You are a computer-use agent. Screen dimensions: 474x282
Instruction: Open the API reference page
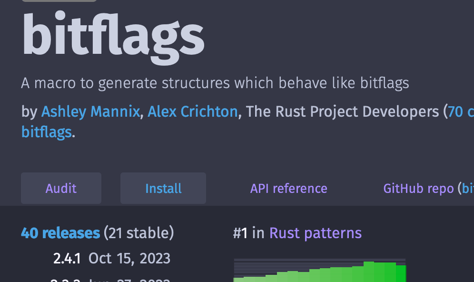(288, 188)
